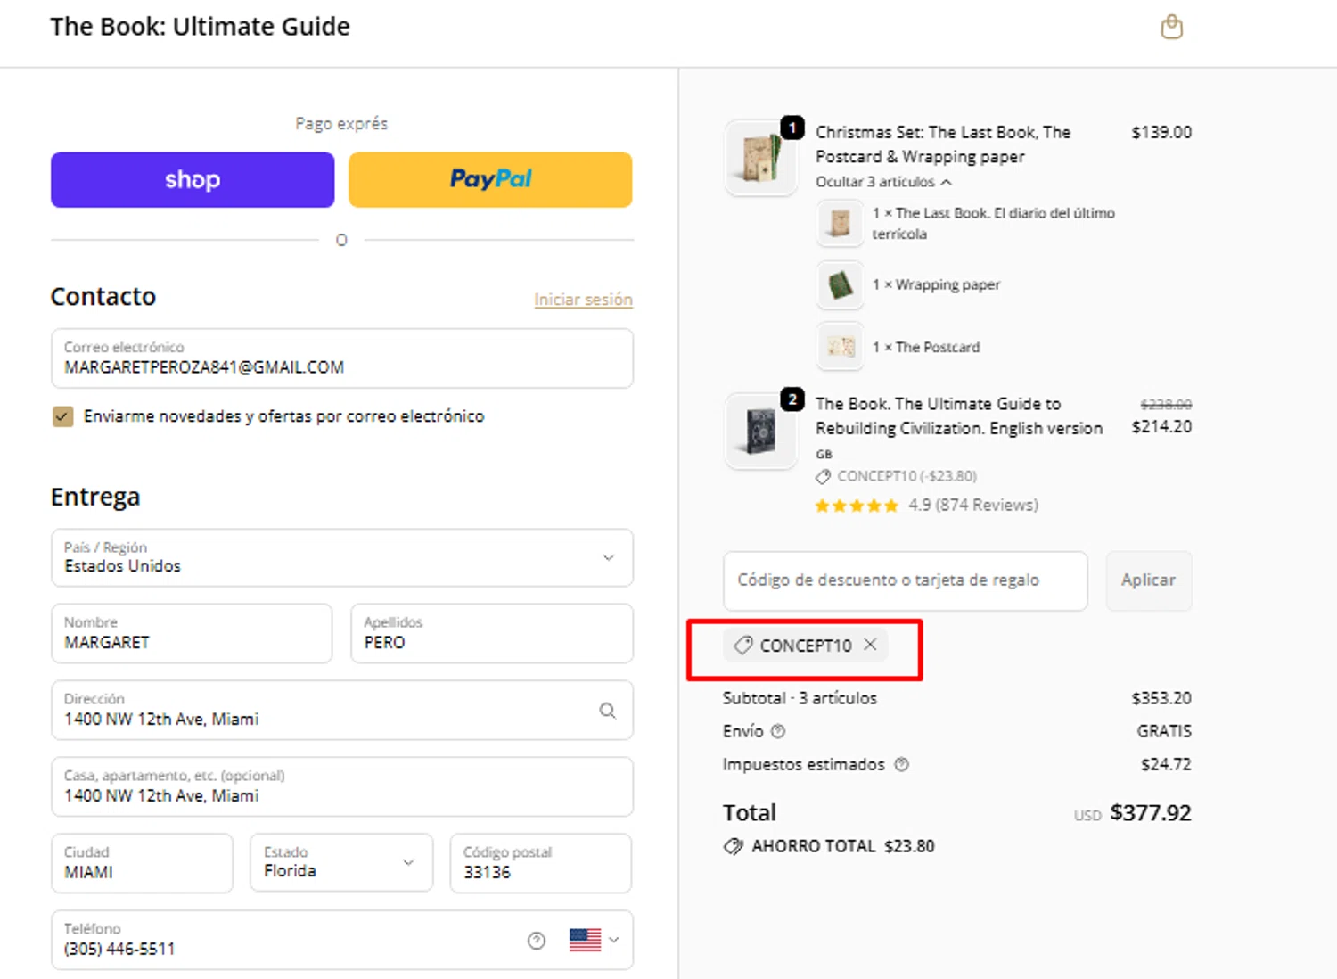Click the Total amount $377.92
Image resolution: width=1337 pixels, height=979 pixels.
1150,813
